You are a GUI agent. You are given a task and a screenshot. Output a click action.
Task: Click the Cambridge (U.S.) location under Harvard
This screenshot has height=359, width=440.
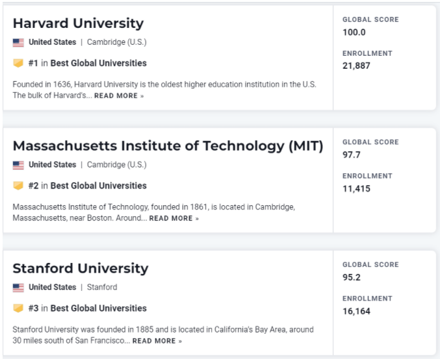[117, 43]
